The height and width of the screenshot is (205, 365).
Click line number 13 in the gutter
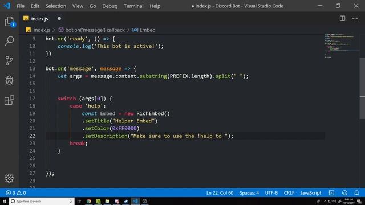coord(32,68)
